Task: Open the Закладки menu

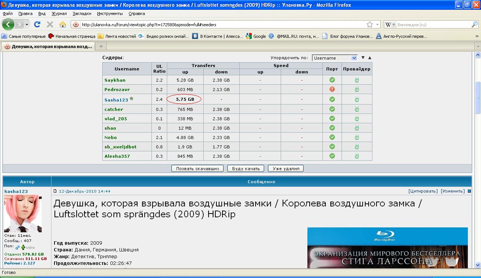Action: tap(82, 13)
